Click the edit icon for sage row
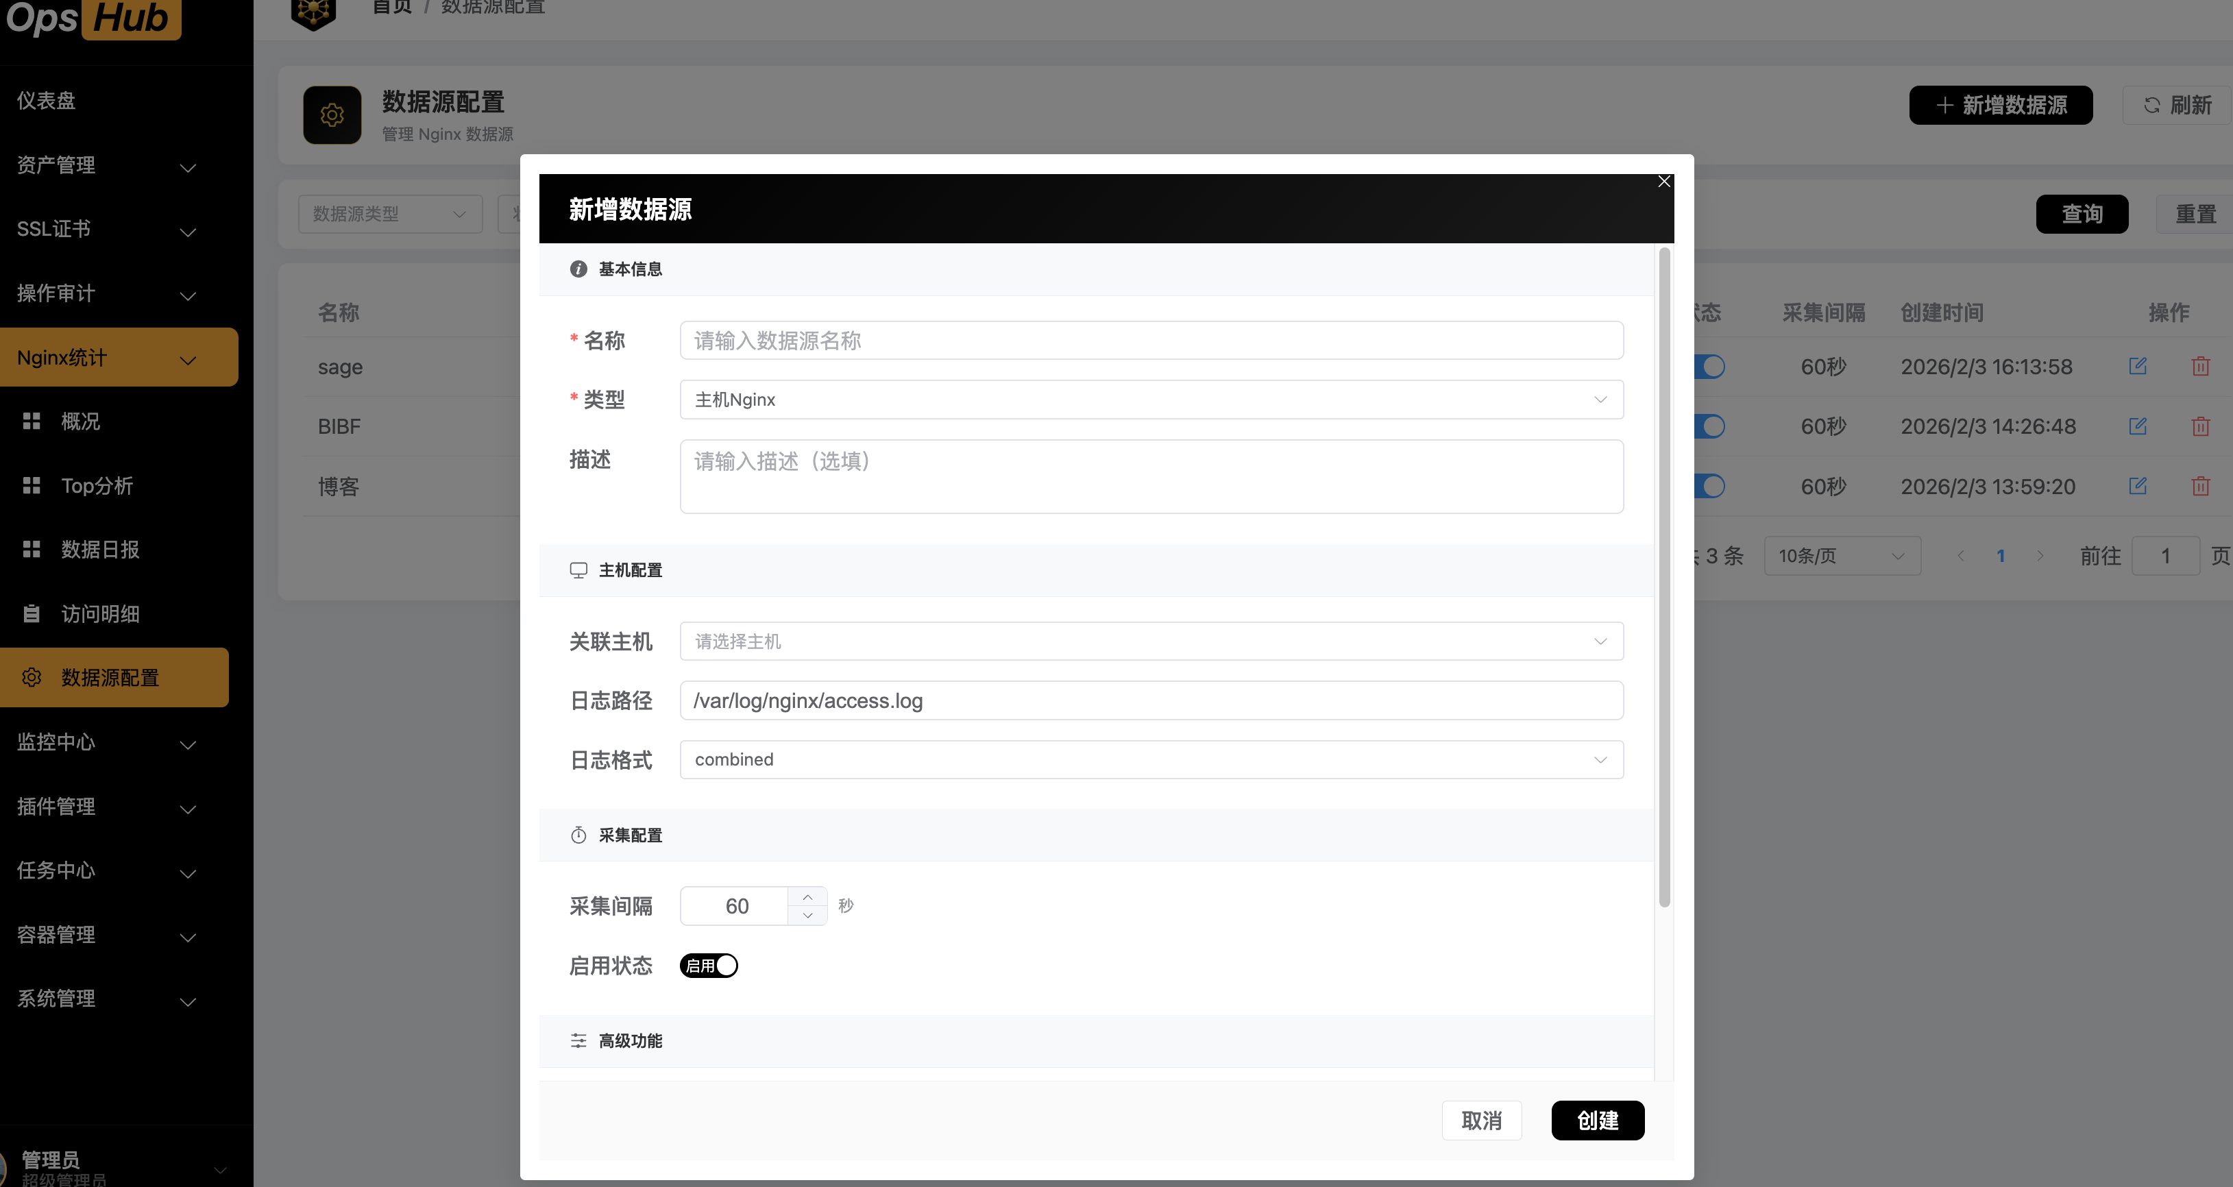 (x=2138, y=366)
